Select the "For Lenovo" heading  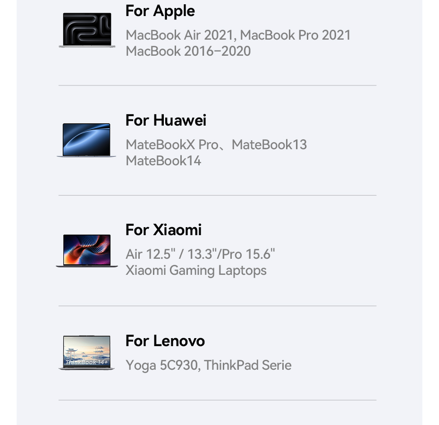tap(165, 341)
